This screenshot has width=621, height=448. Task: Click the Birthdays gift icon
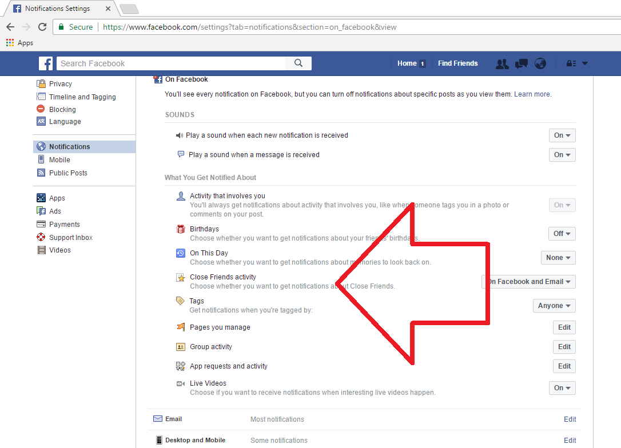[x=181, y=229]
